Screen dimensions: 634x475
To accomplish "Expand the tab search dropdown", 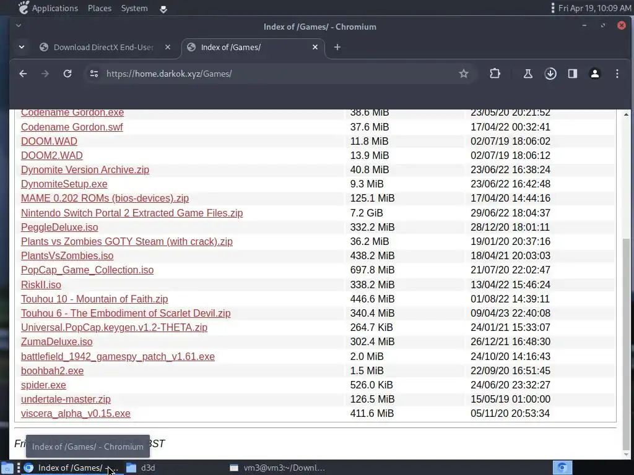I will coord(22,47).
